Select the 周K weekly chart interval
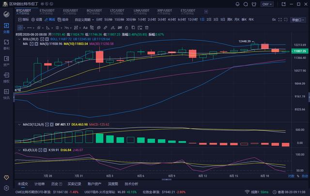The height and width of the screenshot is (196, 310). [230, 19]
